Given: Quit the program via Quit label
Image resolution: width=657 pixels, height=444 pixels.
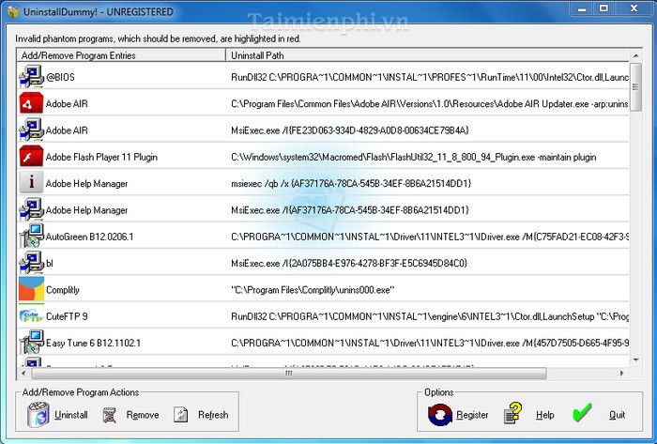Looking at the screenshot, I should pyautogui.click(x=617, y=415).
